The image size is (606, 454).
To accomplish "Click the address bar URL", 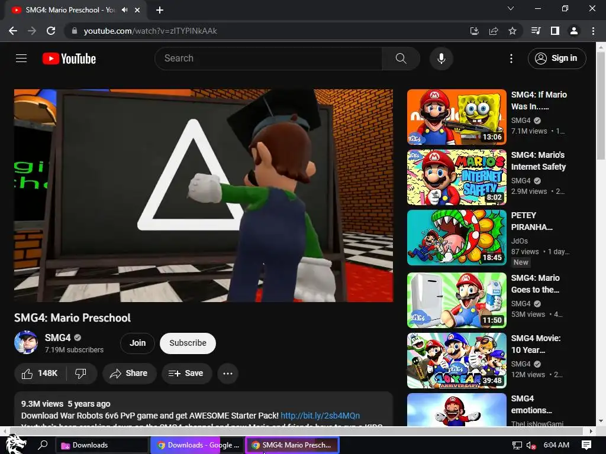I will (x=150, y=31).
